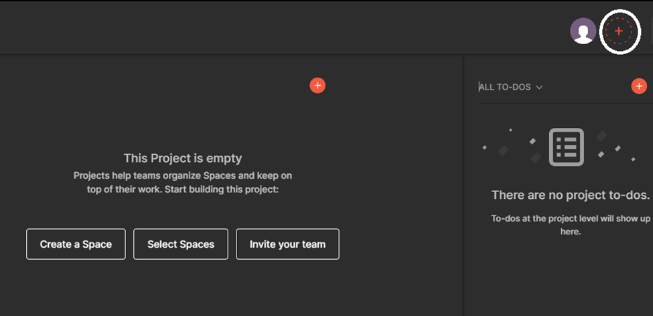Click the 'To-dos at the project level' hint text
Screen dimensions: 653x316
pos(570,225)
